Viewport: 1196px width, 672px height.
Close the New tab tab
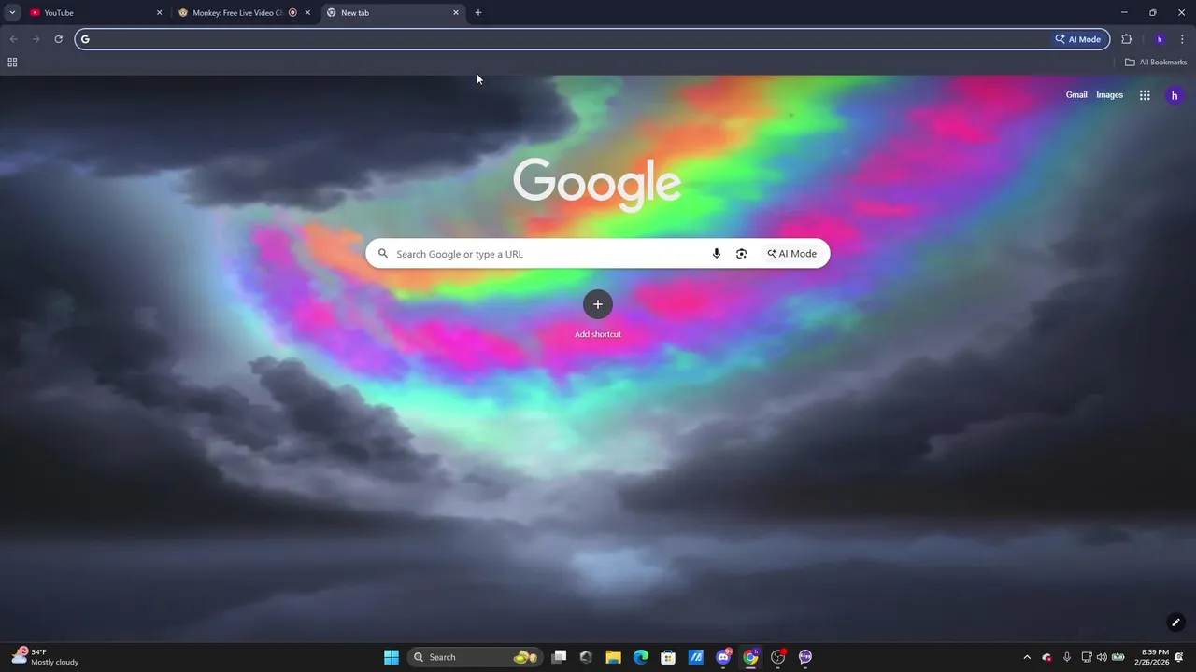click(x=456, y=13)
